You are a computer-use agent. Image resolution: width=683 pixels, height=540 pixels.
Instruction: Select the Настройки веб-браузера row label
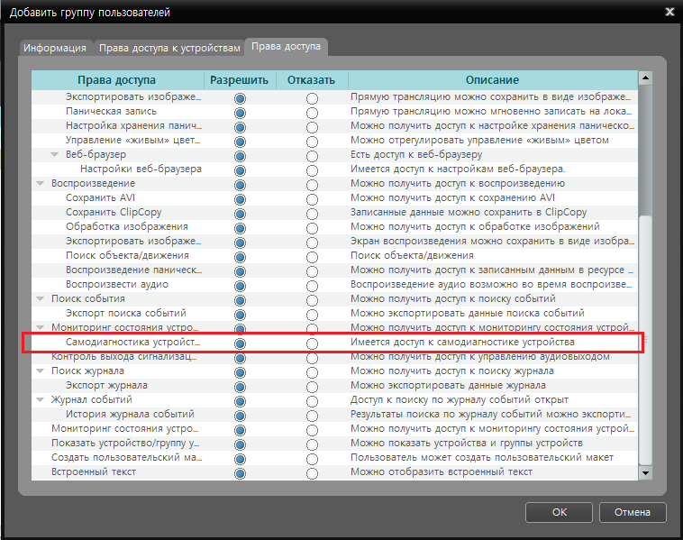(x=141, y=169)
